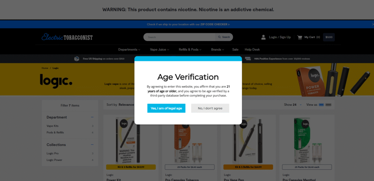Image resolution: width=374 pixels, height=181 pixels.
Task: Click the reviews rating badge icon
Action: [248, 59]
